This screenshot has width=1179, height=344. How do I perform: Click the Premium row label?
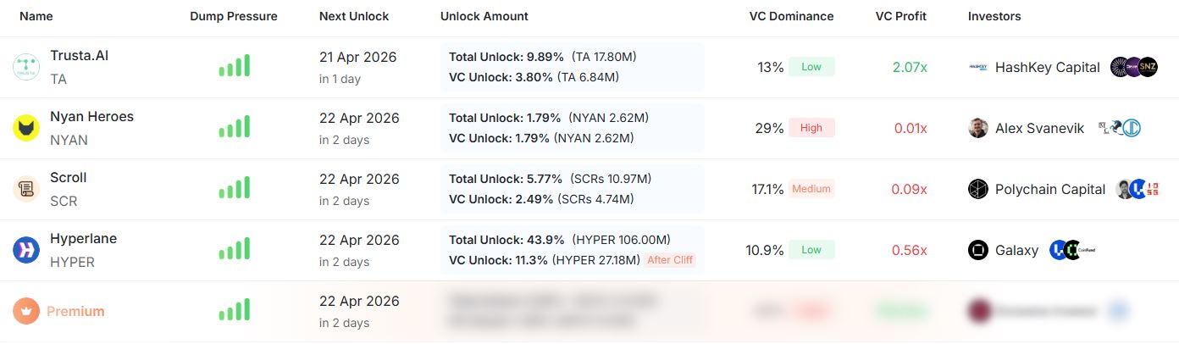coord(75,311)
